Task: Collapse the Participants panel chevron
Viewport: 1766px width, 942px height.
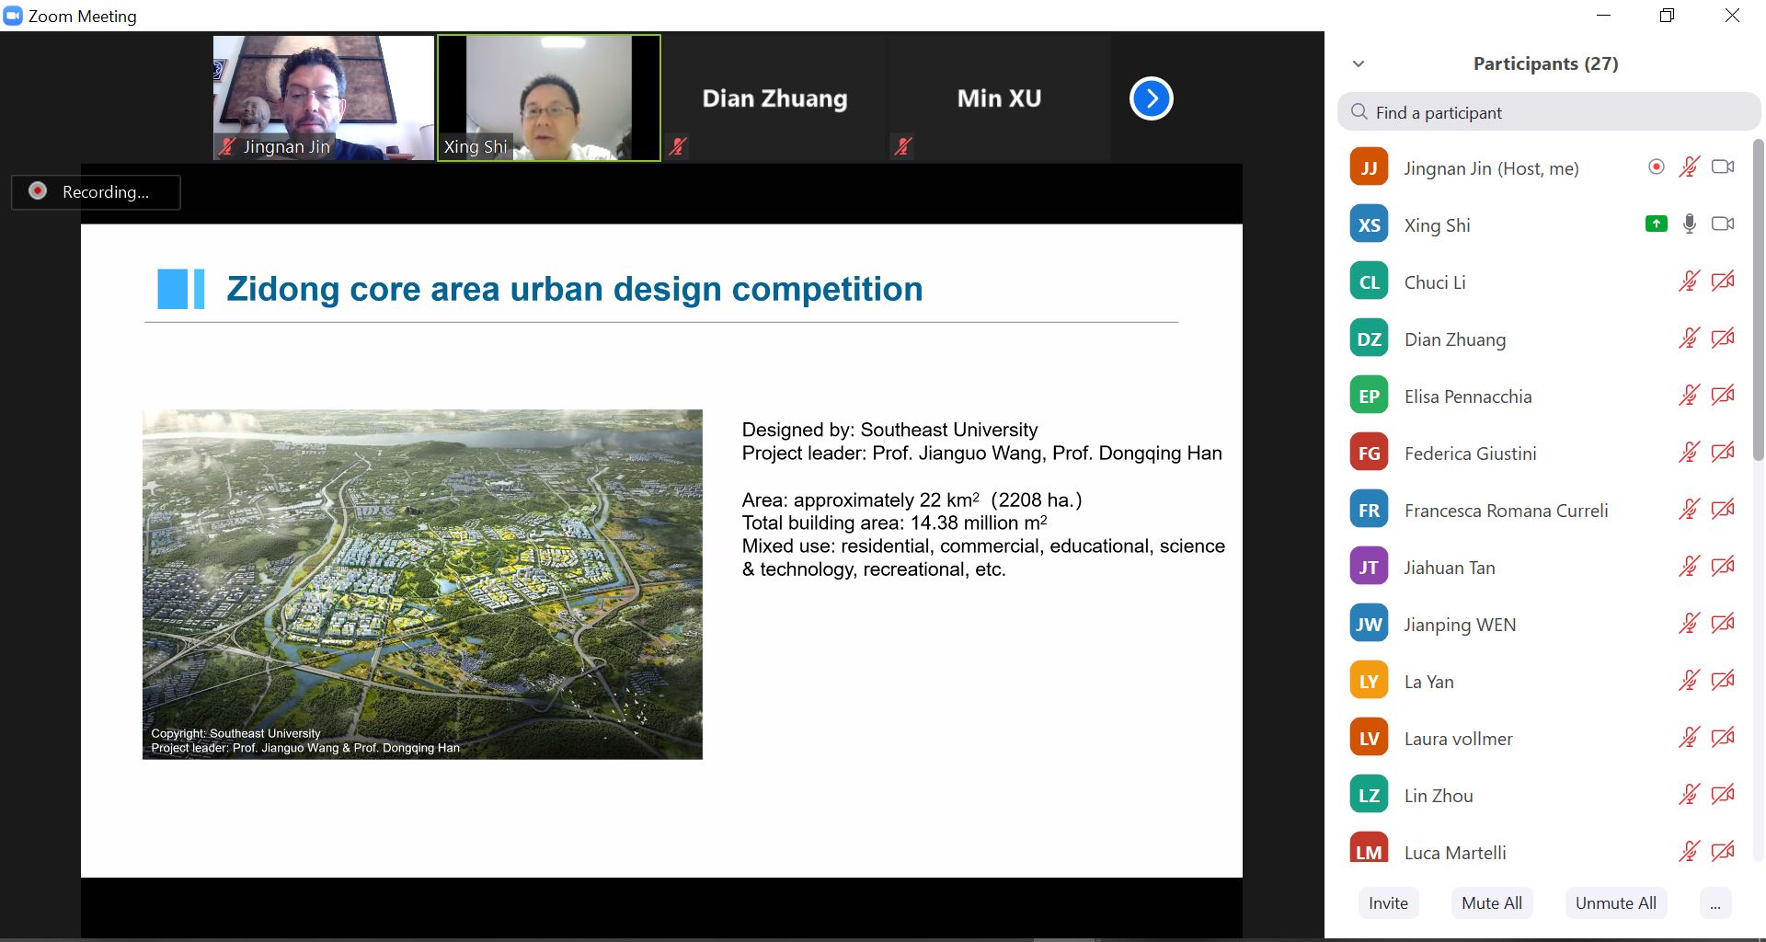Action: click(1359, 63)
